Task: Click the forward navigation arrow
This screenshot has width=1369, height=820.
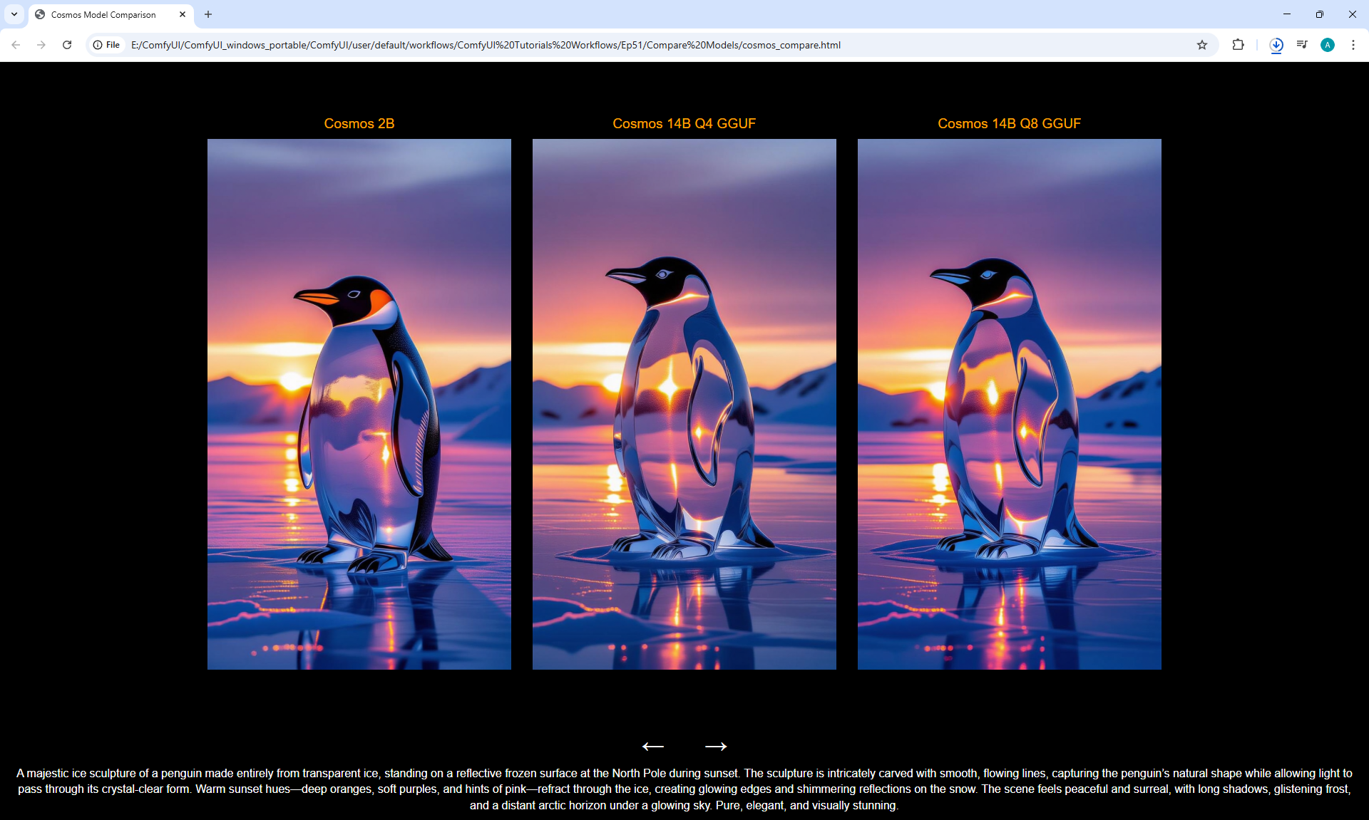Action: coord(41,45)
